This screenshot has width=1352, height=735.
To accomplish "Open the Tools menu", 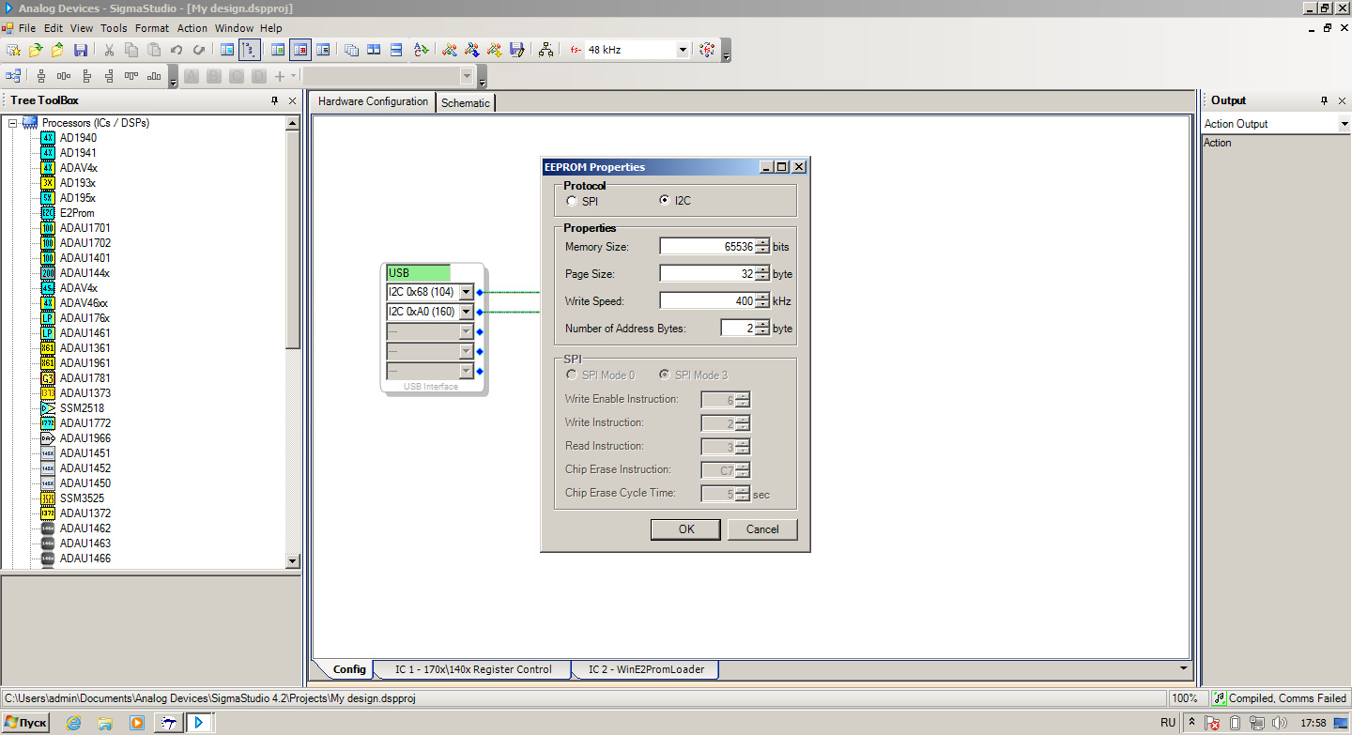I will 114,28.
